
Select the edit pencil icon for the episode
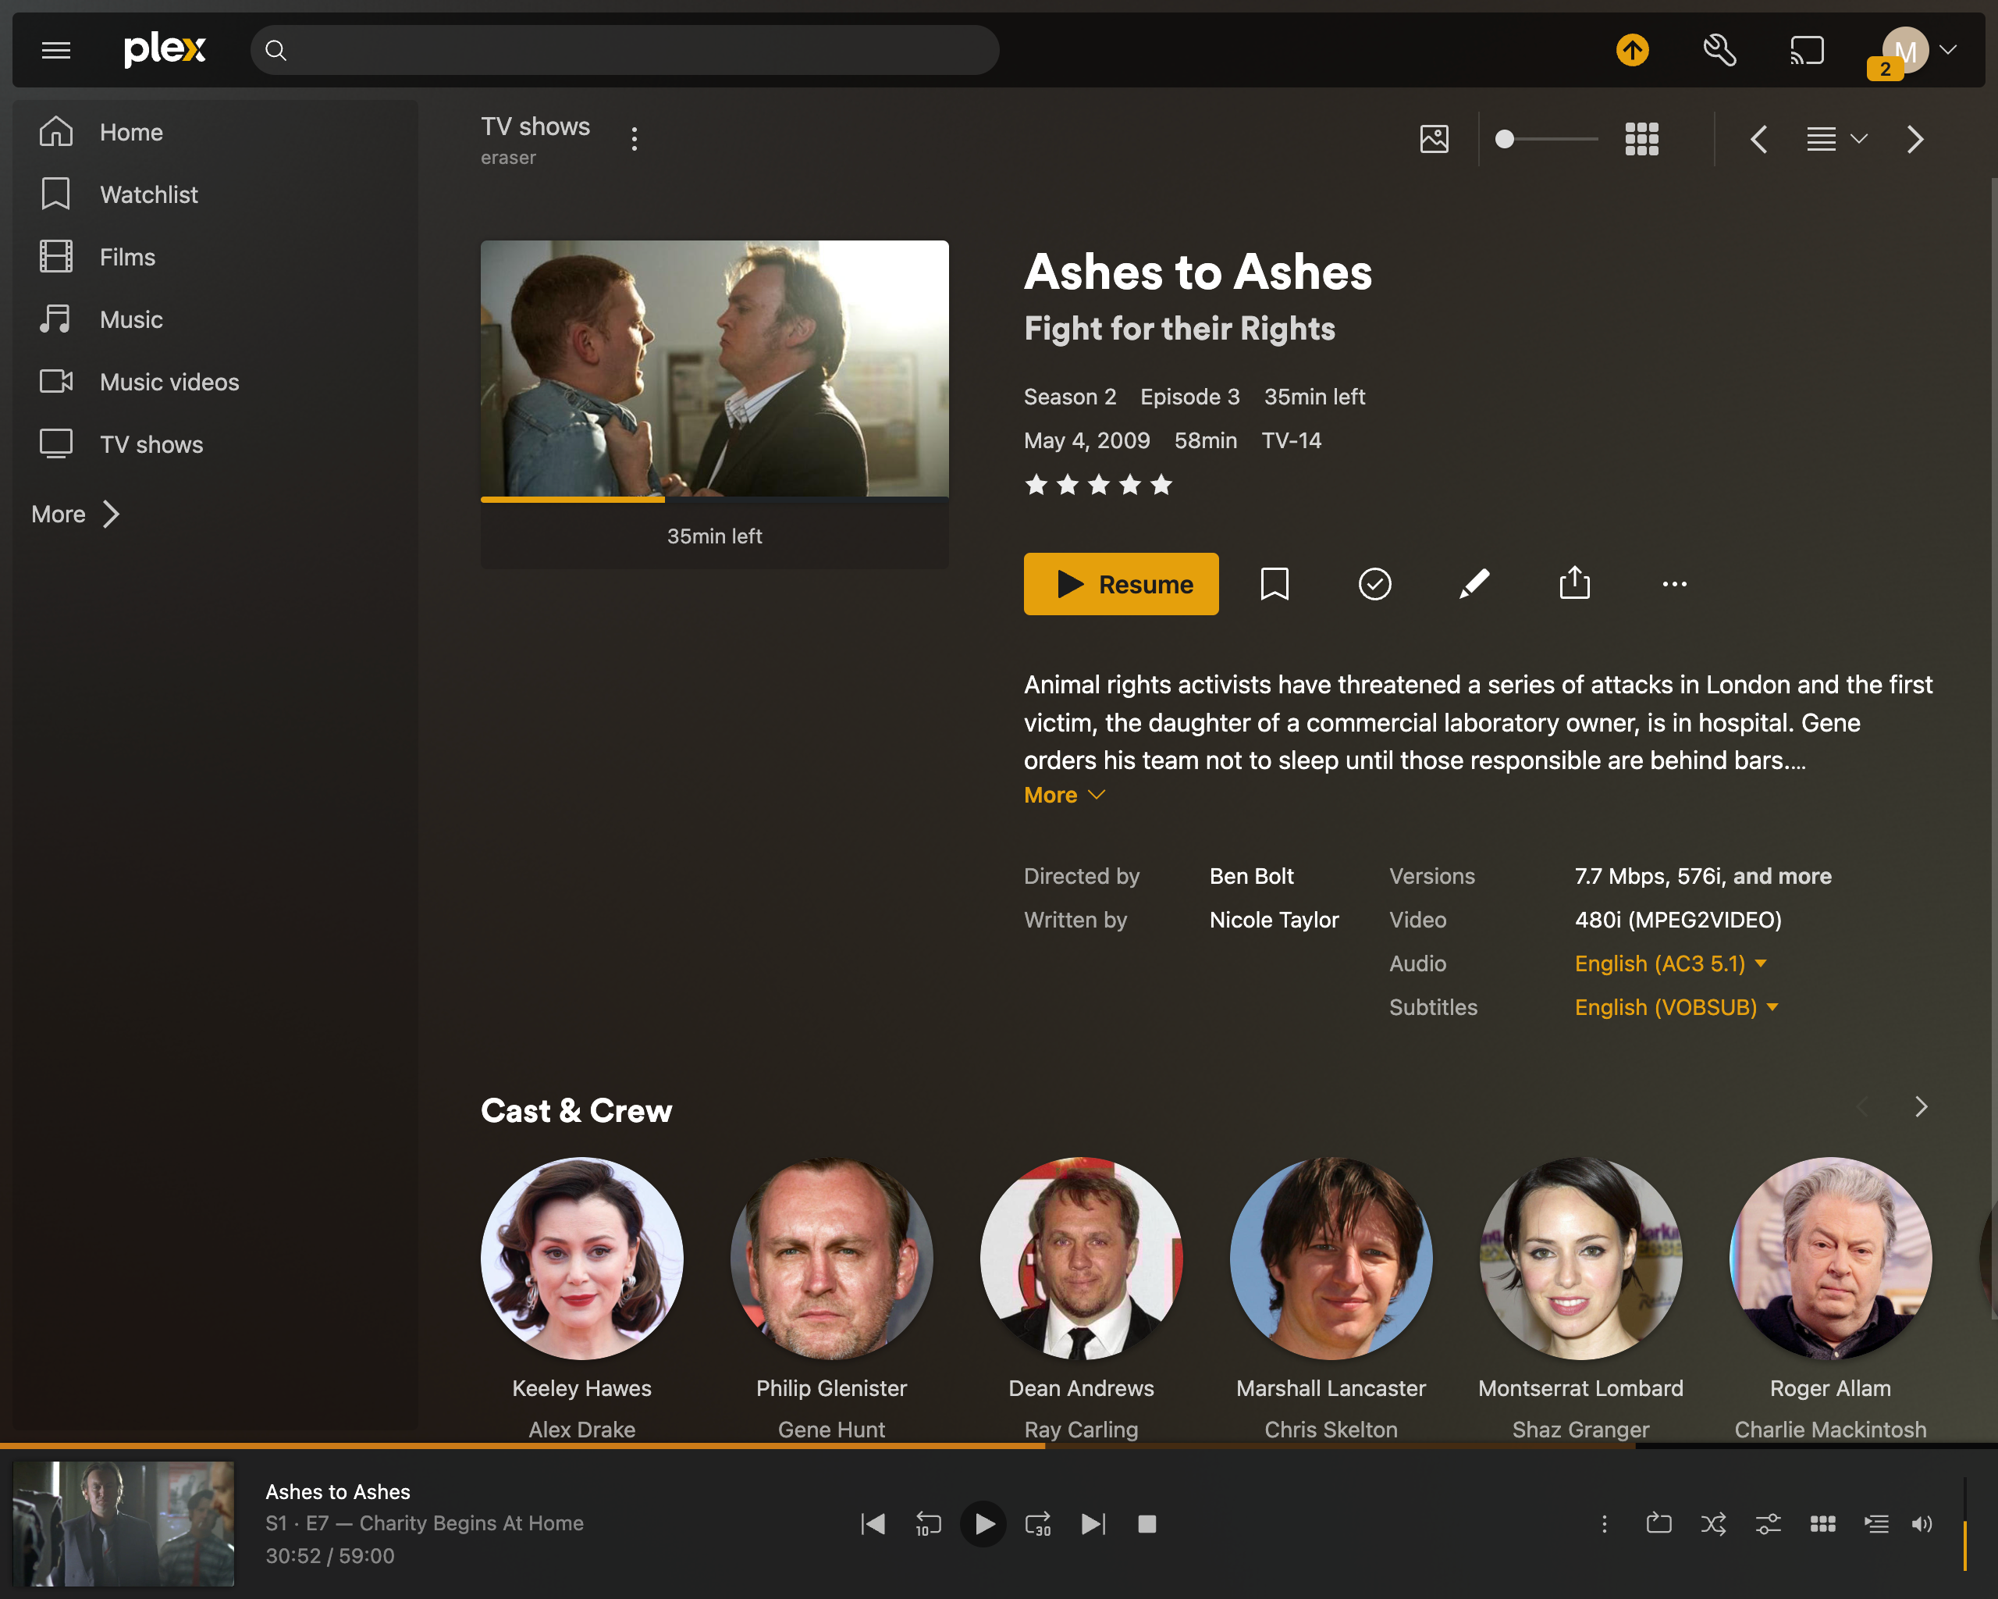pos(1474,584)
